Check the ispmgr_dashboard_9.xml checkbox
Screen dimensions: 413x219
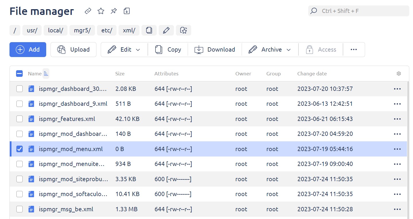pyautogui.click(x=20, y=104)
